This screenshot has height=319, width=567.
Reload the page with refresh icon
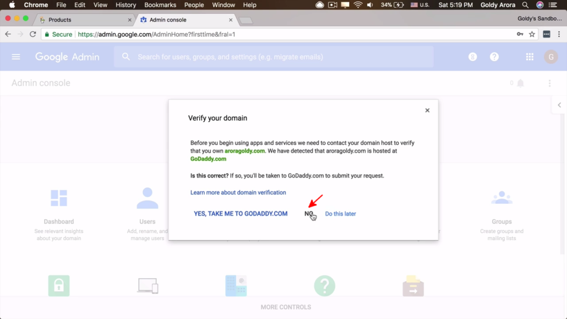pos(33,34)
